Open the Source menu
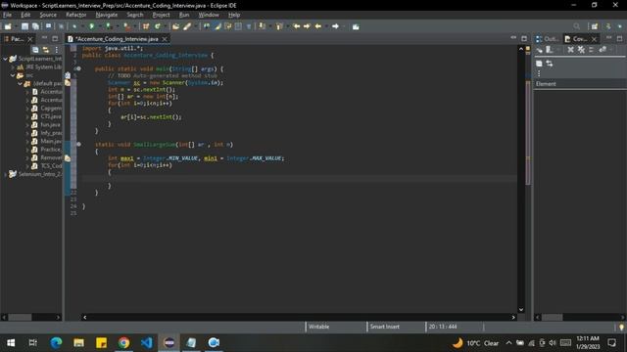The height and width of the screenshot is (352, 627). [48, 15]
